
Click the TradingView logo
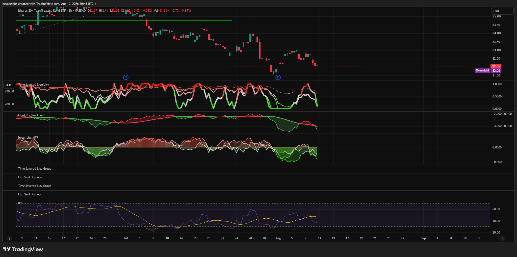click(23, 249)
